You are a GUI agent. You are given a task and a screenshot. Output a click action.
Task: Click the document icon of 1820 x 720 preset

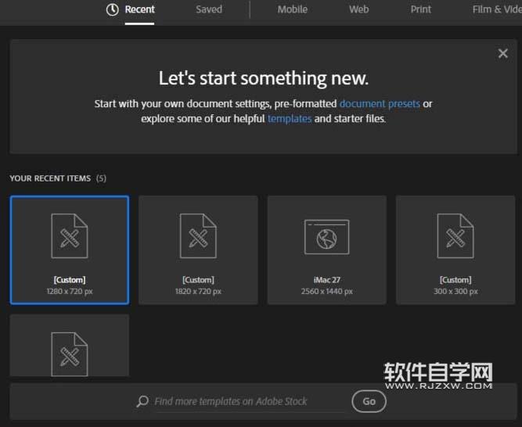(x=198, y=236)
